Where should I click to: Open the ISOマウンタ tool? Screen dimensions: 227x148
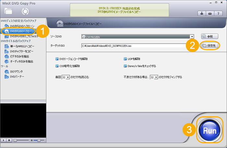point(16,71)
